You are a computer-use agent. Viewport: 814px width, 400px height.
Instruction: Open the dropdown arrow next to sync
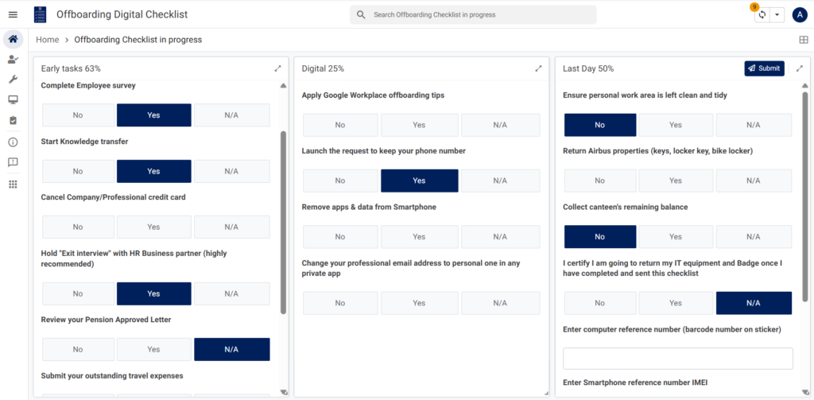(777, 14)
